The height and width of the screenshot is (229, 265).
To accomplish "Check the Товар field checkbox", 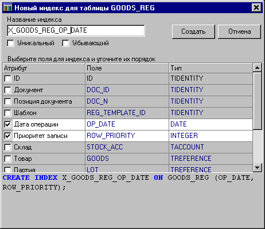I will click(x=7, y=159).
